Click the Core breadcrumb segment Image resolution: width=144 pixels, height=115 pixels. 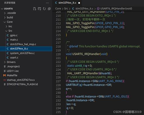(x=58, y=8)
